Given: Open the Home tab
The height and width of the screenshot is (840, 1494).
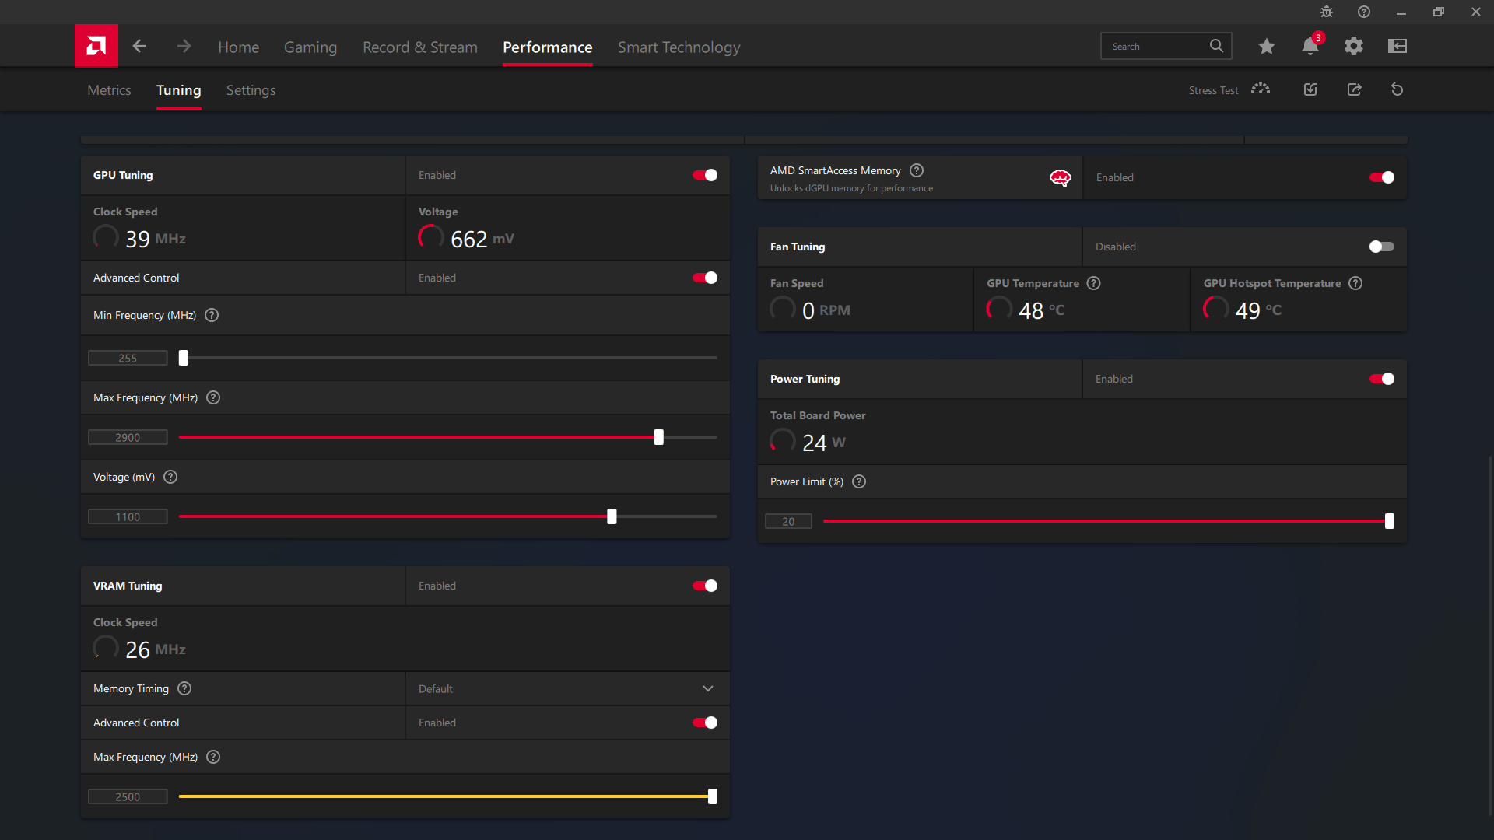Looking at the screenshot, I should [238, 47].
